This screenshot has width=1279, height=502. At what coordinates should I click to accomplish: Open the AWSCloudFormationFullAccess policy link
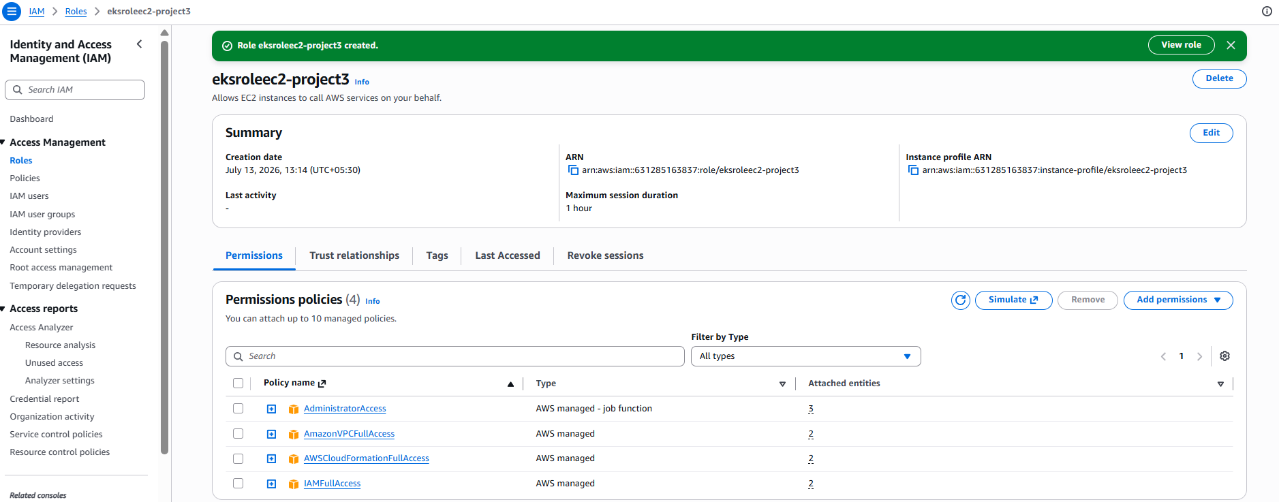pyautogui.click(x=367, y=458)
